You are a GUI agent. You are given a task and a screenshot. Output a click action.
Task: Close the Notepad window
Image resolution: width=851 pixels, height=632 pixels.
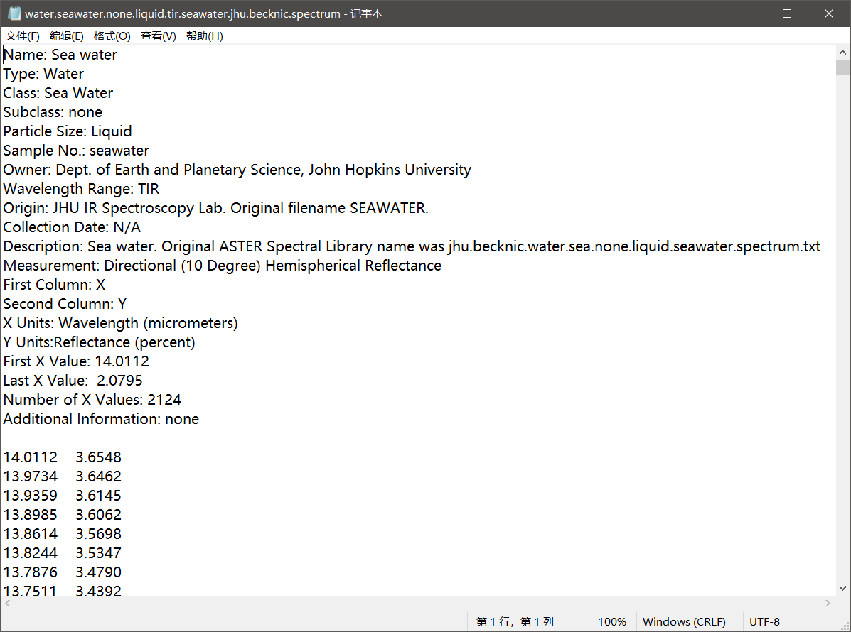pos(829,13)
